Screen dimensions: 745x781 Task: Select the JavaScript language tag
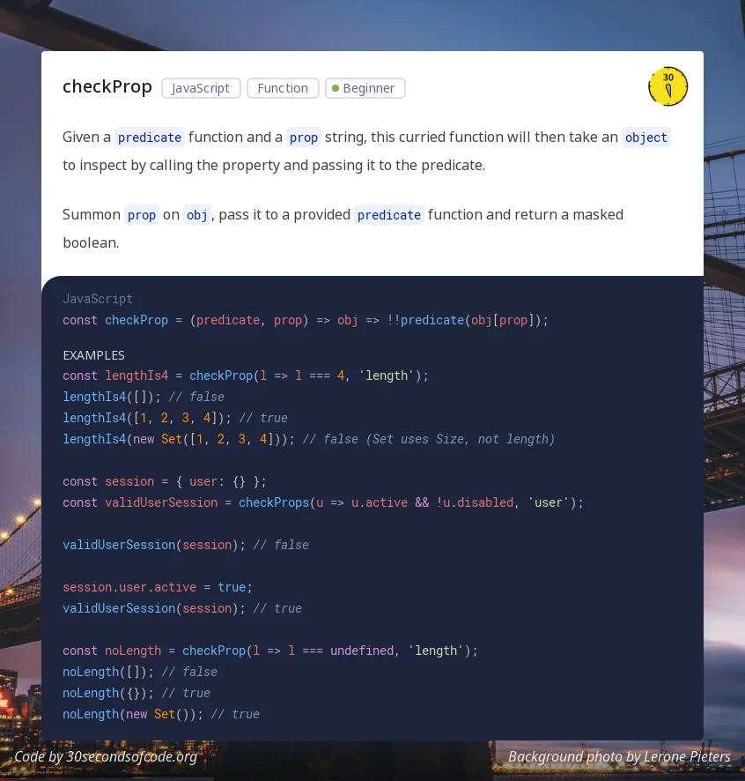[x=201, y=88]
